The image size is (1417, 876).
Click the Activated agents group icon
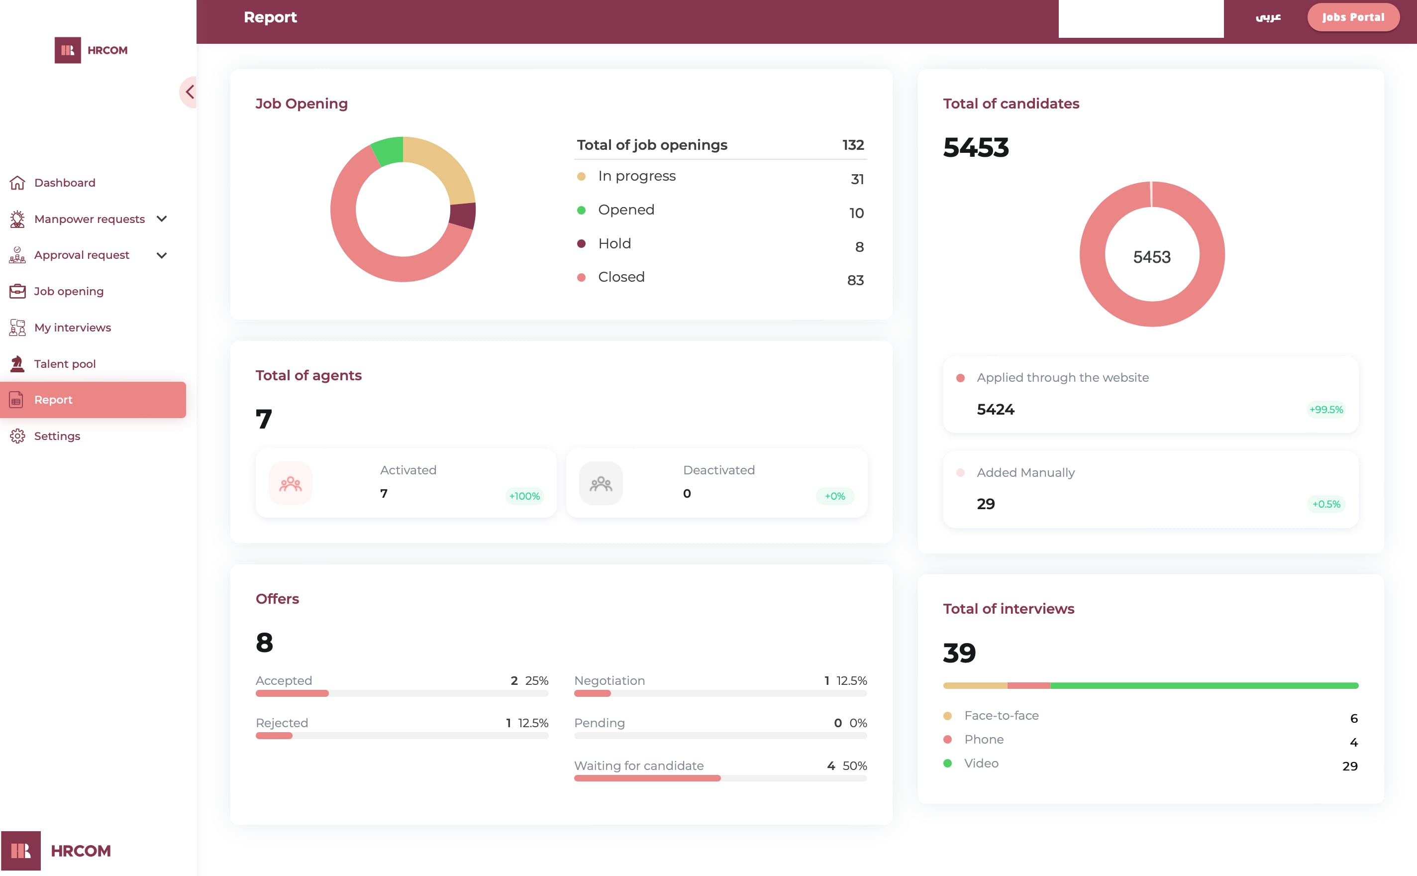(290, 483)
